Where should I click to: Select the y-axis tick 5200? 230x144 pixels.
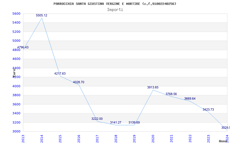[17, 32]
